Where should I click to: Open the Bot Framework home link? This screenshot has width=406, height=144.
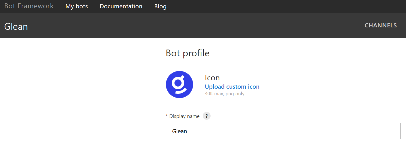click(29, 6)
